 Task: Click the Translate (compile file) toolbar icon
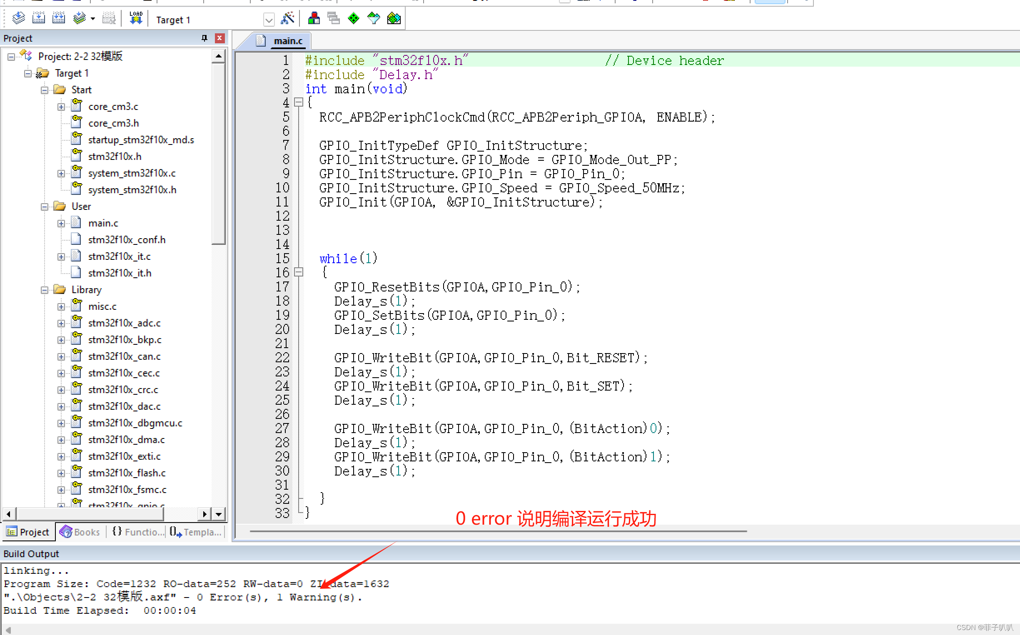[18, 18]
